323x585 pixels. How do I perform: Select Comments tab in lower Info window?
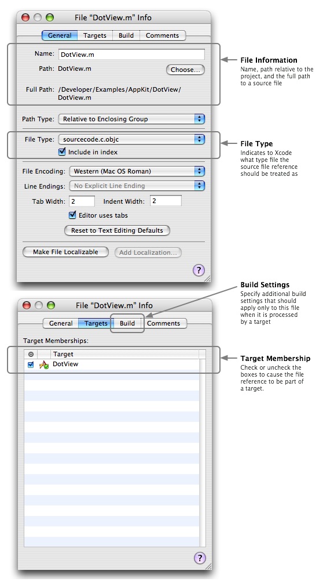coord(163,323)
